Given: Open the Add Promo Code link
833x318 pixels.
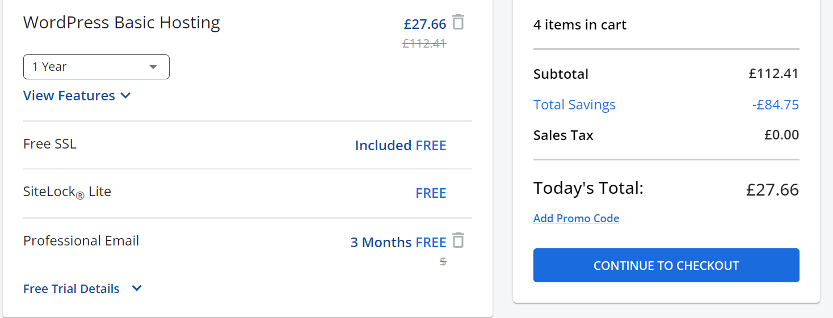Looking at the screenshot, I should tap(576, 218).
